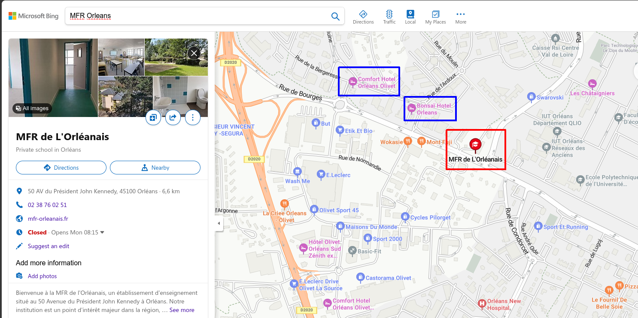Expand description with See more
This screenshot has width=638, height=318.
[x=182, y=310]
